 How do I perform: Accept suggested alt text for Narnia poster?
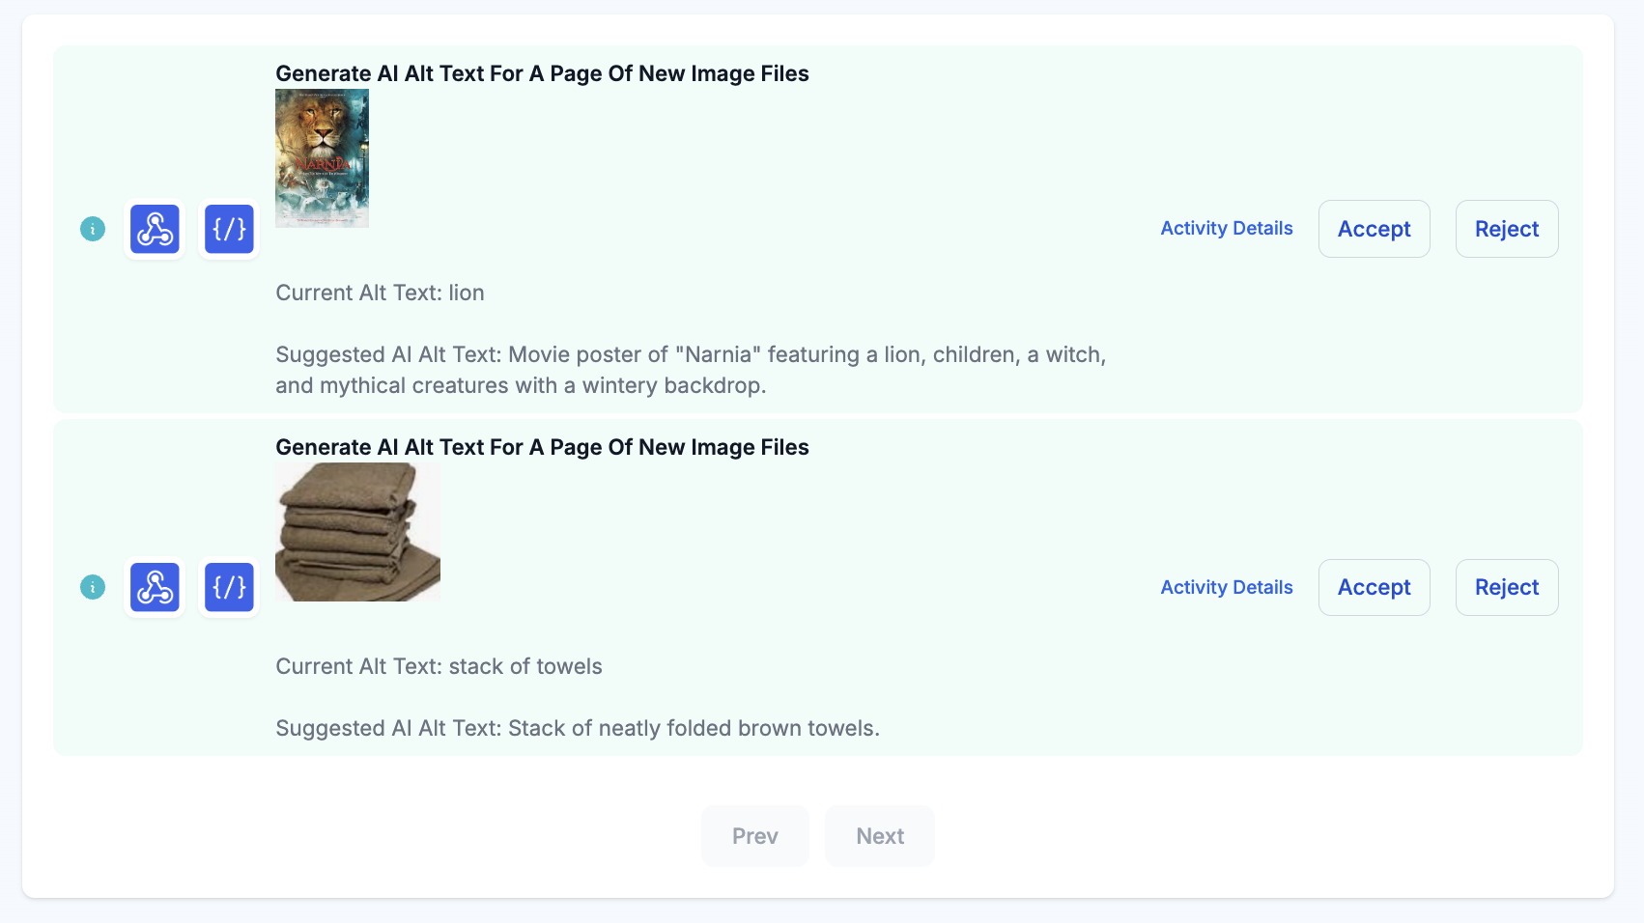click(x=1374, y=229)
